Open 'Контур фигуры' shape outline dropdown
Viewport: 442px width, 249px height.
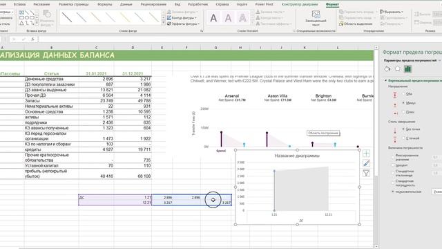pos(182,18)
